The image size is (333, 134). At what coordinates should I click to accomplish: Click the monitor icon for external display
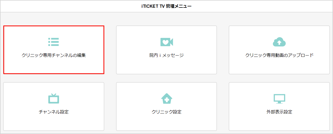pos(279,99)
